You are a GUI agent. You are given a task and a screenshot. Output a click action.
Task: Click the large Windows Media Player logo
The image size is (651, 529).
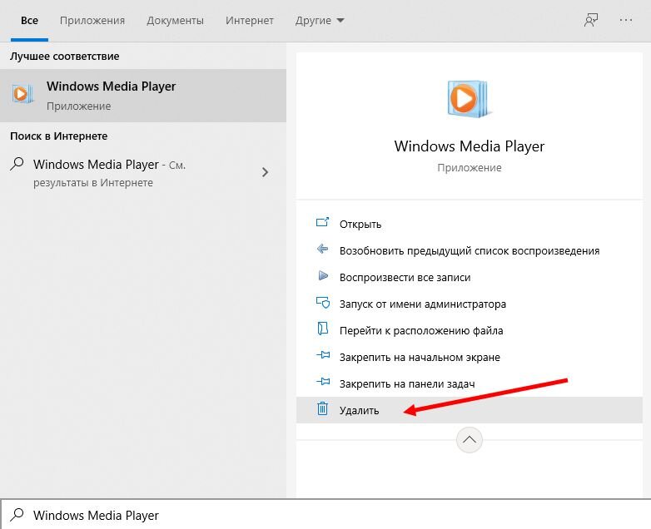point(470,99)
